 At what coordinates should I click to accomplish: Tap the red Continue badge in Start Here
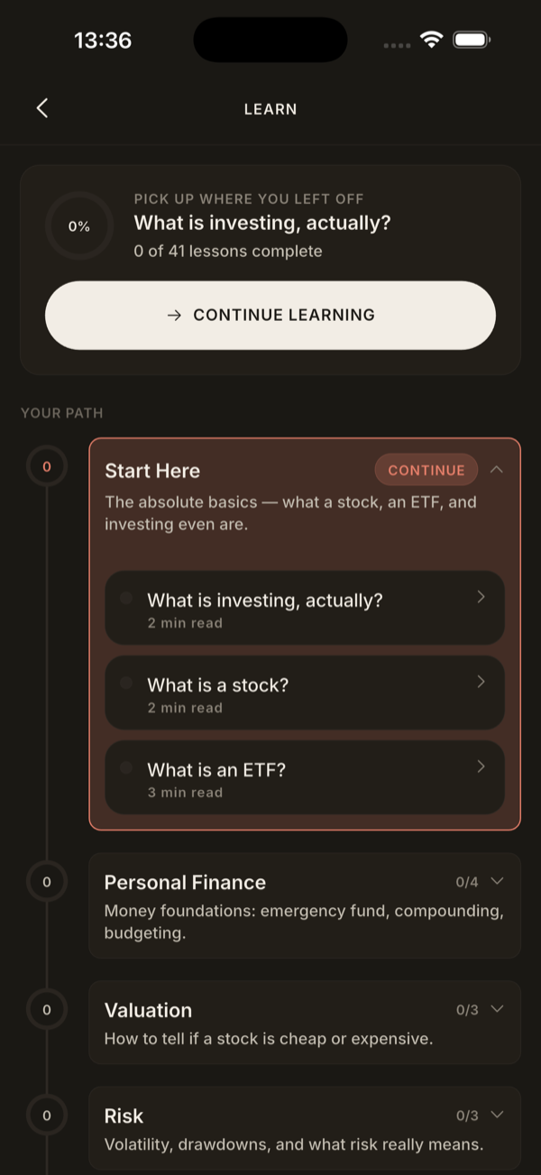[x=426, y=470]
